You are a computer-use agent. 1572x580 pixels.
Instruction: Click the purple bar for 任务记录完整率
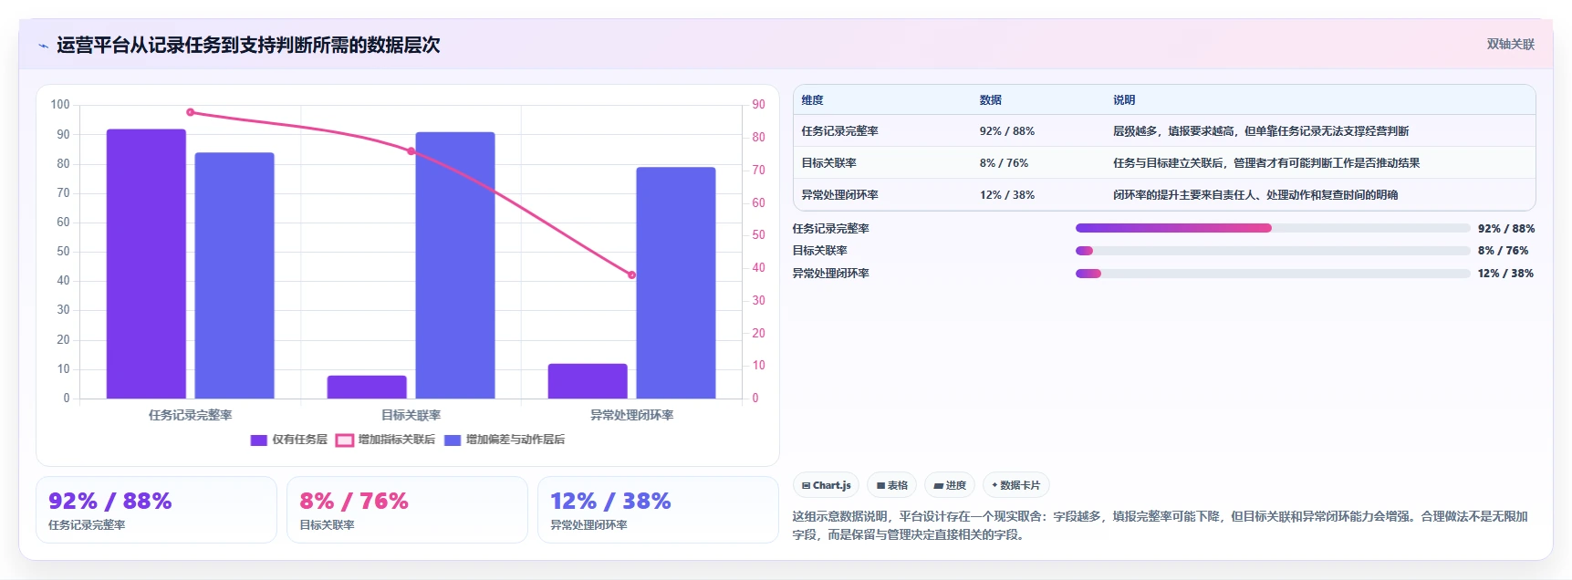(x=146, y=264)
